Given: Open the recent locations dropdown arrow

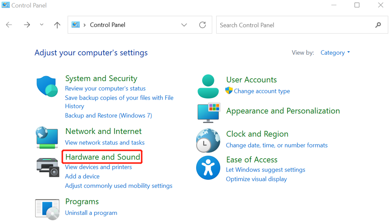Looking at the screenshot, I should 42,25.
